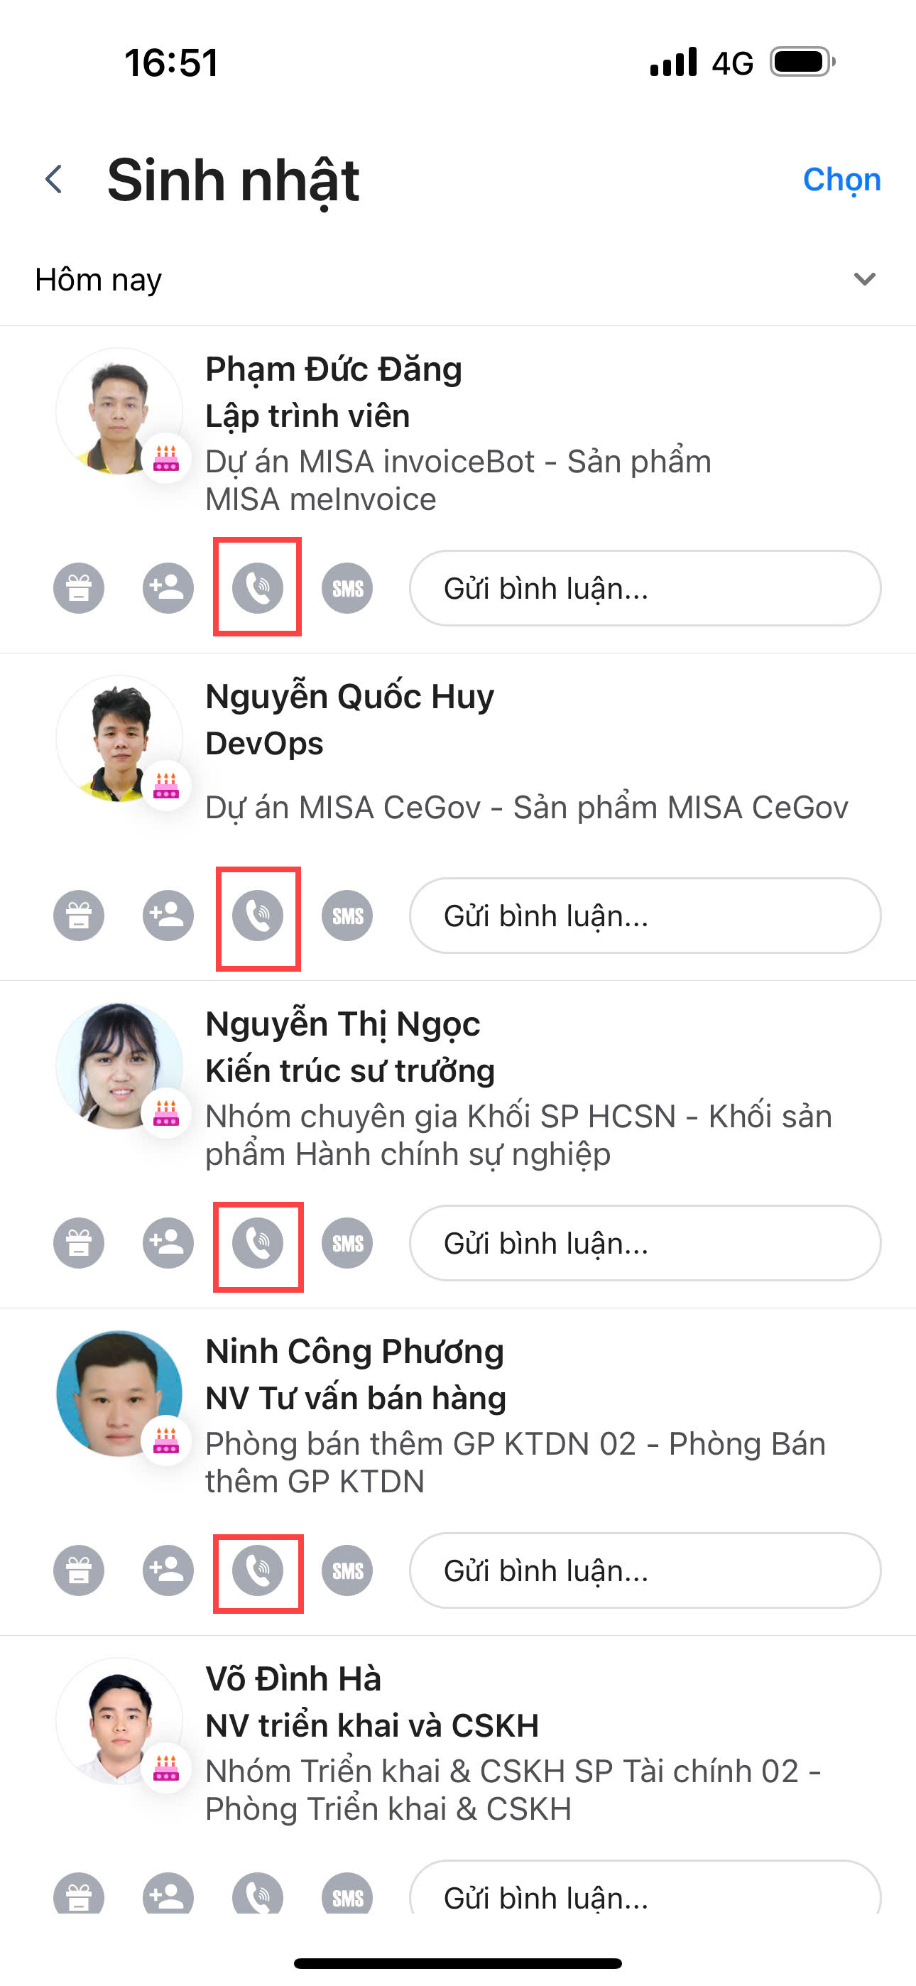Tap Phạm Đức Đăng's profile photo
Image resolution: width=916 pixels, height=1986 pixels.
(x=119, y=412)
